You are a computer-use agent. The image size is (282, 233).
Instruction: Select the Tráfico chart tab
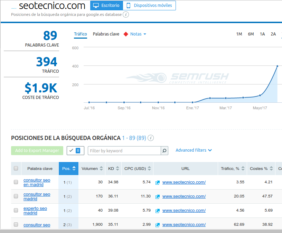point(81,34)
